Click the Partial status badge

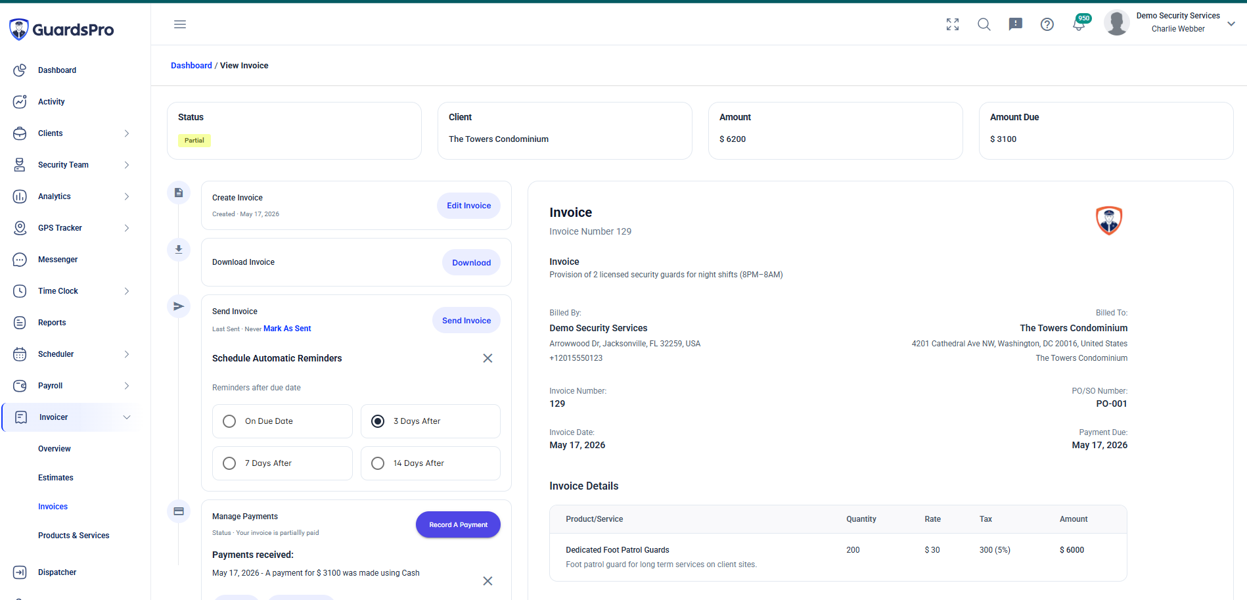coord(194,141)
